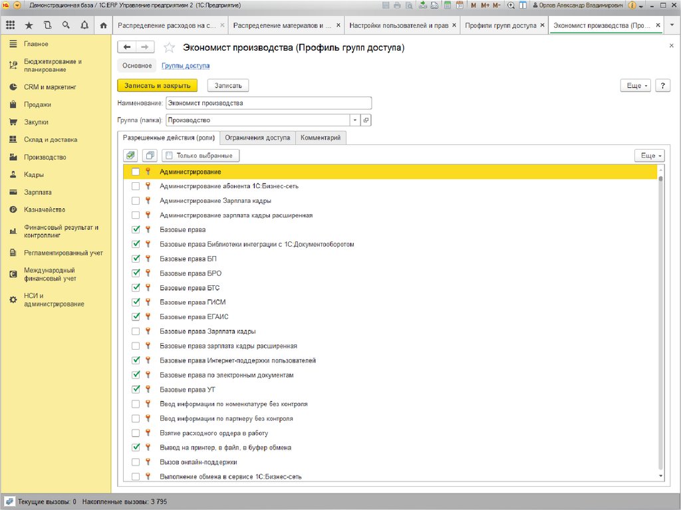Click the Favorites star in top toolbar
Viewport: 681px width, 510px height.
[29, 25]
